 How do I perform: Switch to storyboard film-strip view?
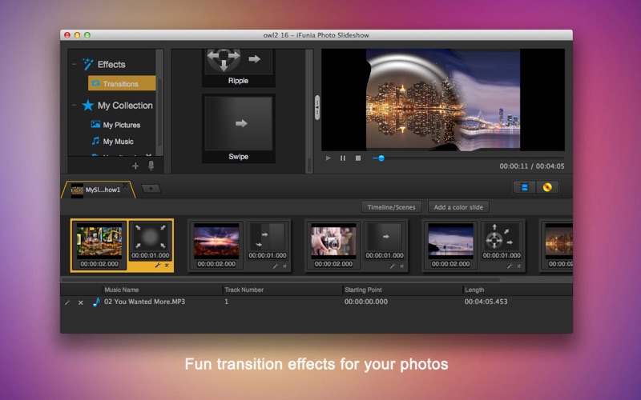pos(525,187)
